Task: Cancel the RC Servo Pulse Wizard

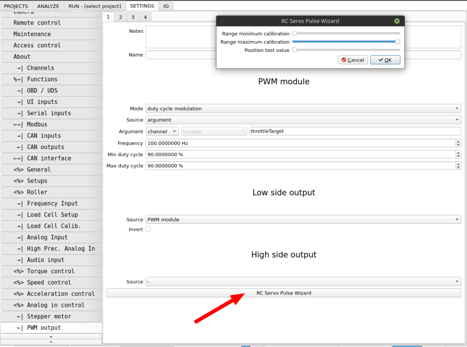Action: pos(353,60)
